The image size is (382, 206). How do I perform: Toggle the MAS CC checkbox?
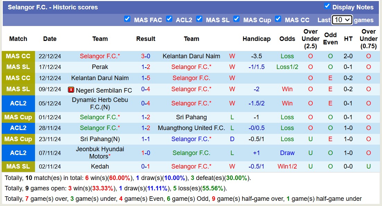[x=278, y=19]
